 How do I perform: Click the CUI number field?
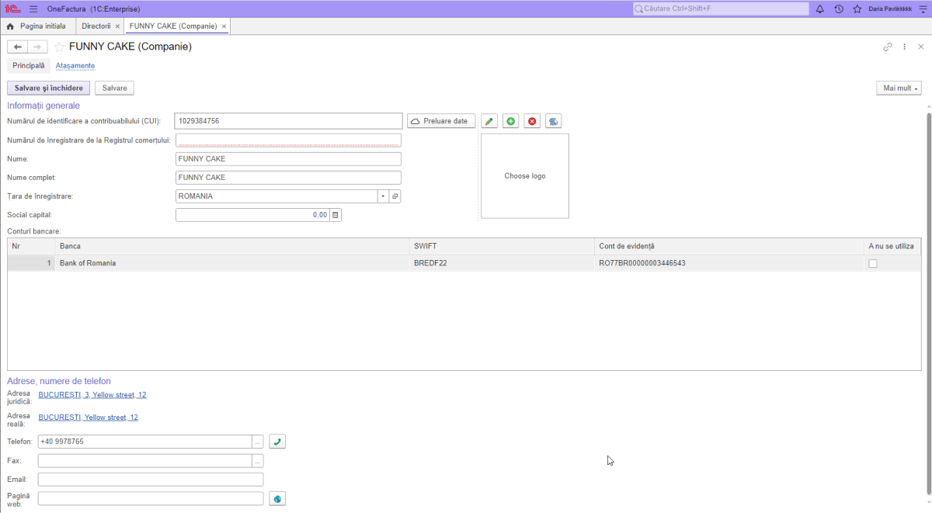(289, 121)
